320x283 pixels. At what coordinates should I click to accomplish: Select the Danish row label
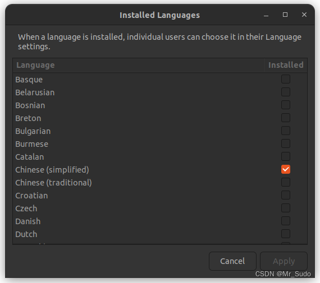click(x=28, y=221)
